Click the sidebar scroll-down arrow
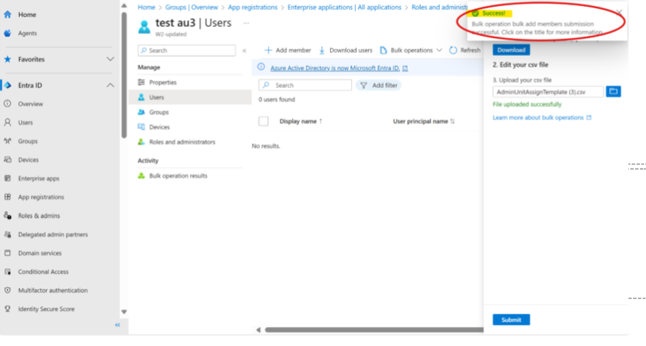Image resolution: width=646 pixels, height=346 pixels. tap(124, 312)
